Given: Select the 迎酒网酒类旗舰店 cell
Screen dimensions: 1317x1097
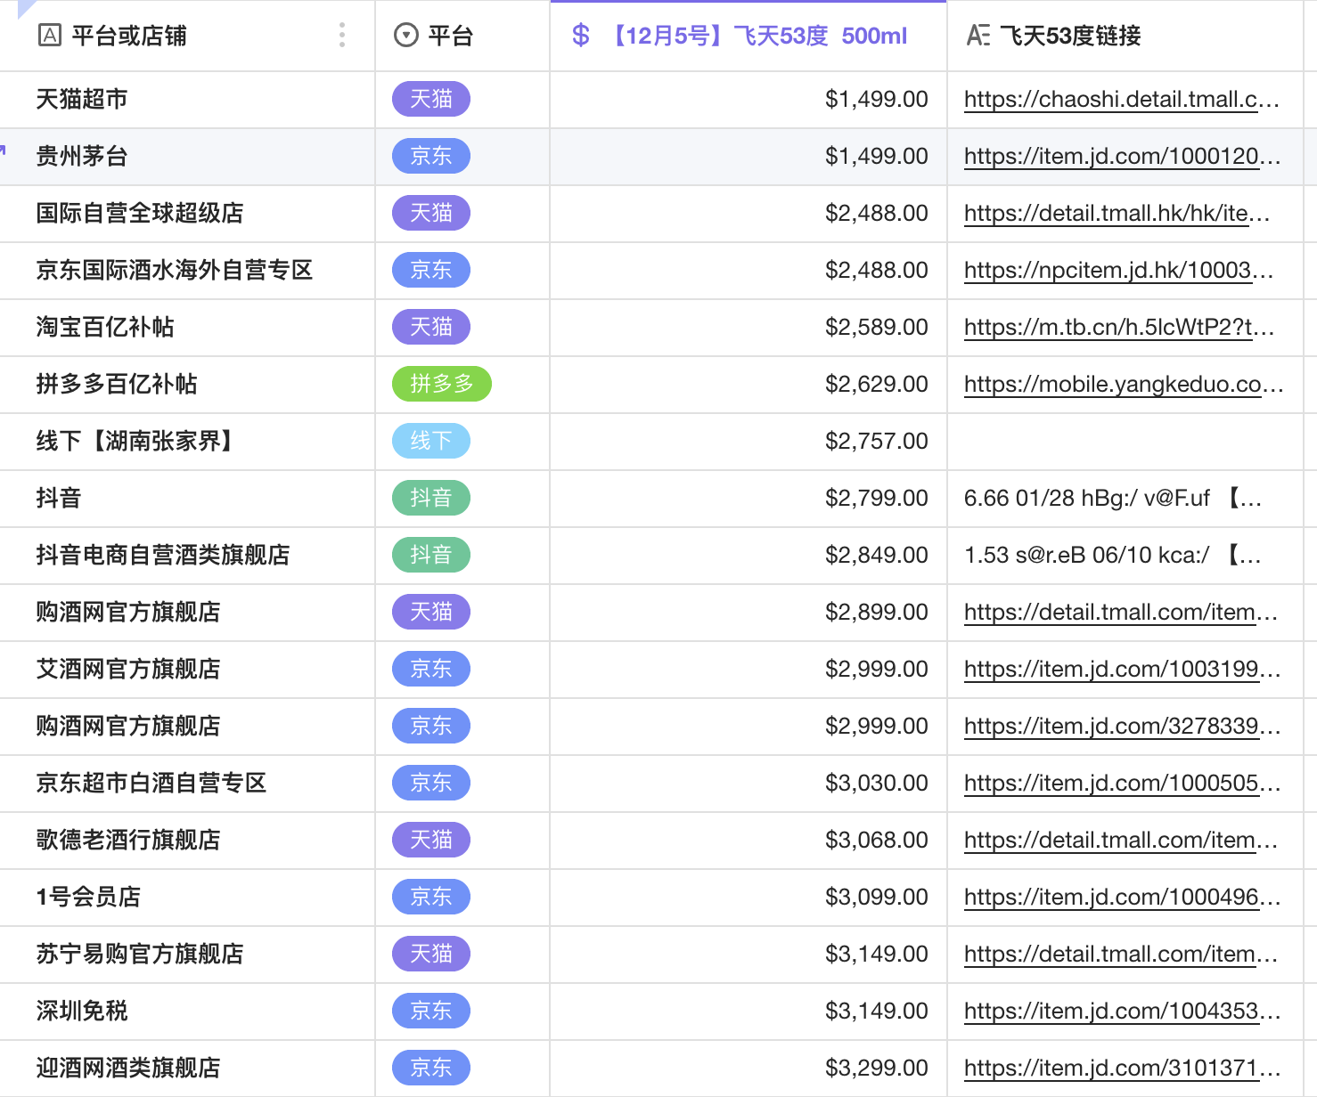Looking at the screenshot, I should point(187,1069).
